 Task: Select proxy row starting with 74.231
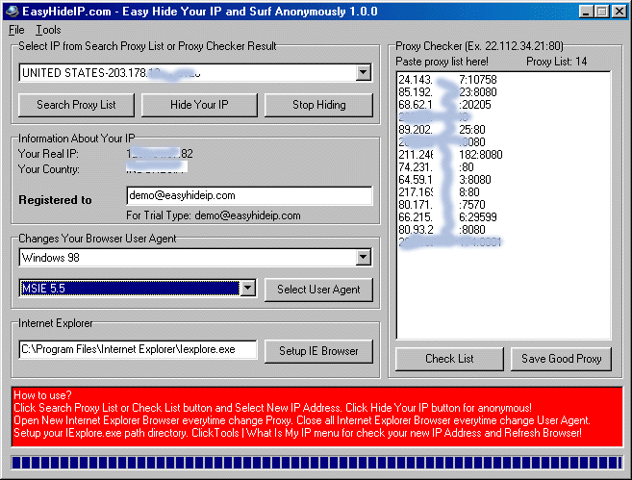(x=436, y=167)
